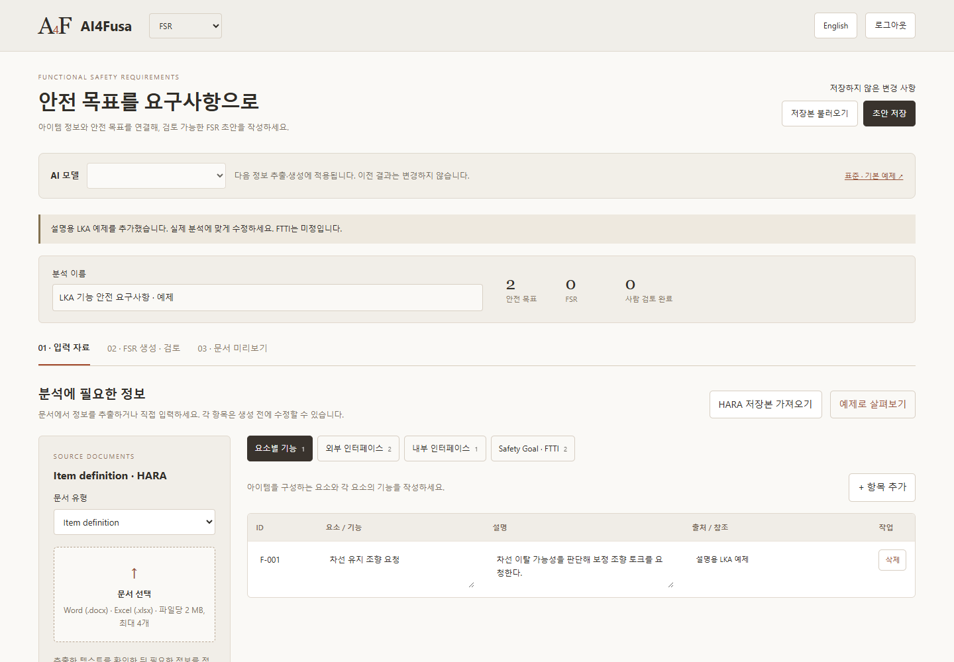Viewport: 954px width, 662px height.
Task: Click the 분석 이름 input field
Action: [x=268, y=297]
